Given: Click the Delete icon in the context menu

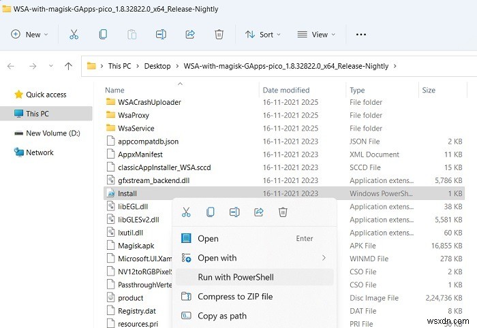Looking at the screenshot, I should 283,212.
